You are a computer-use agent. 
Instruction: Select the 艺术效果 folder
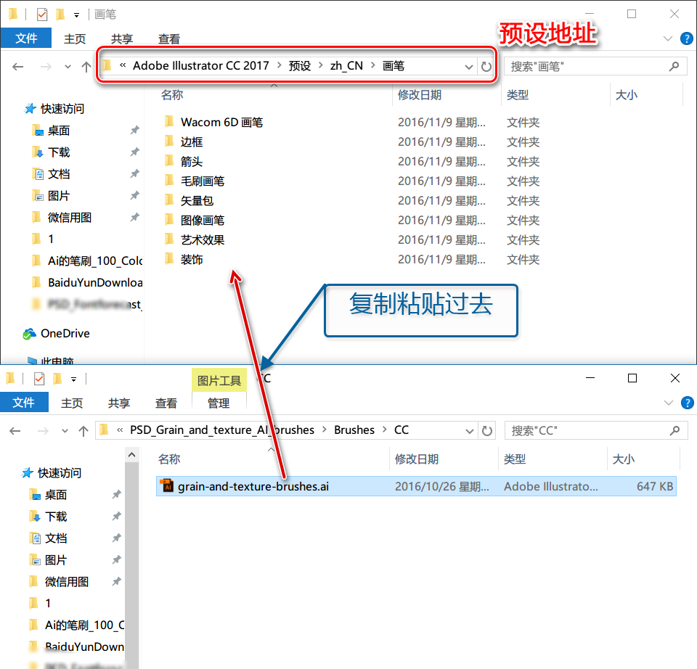coord(203,239)
